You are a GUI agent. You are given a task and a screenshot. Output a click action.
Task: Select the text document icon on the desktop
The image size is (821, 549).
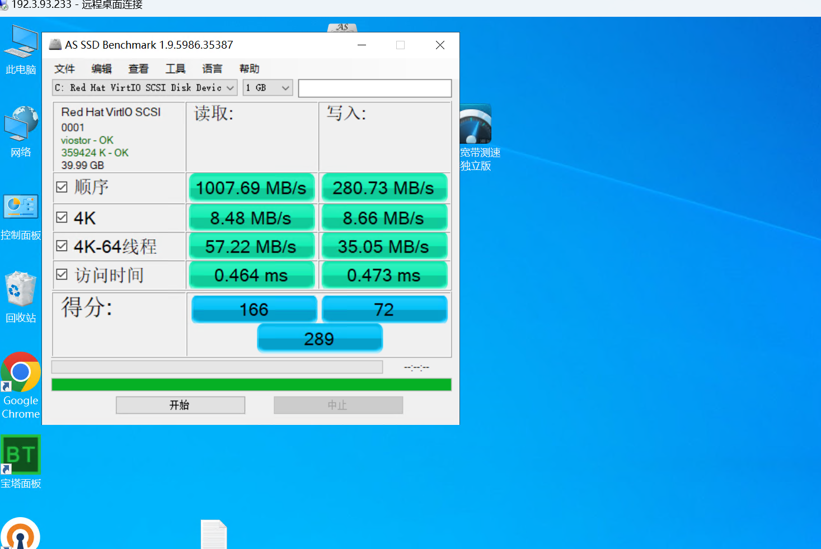tap(214, 534)
